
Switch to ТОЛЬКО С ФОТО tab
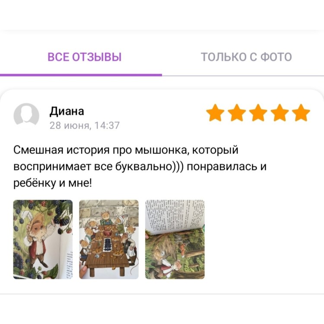(x=246, y=57)
